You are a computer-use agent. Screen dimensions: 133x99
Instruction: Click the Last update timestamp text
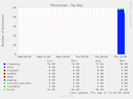coord(100,93)
